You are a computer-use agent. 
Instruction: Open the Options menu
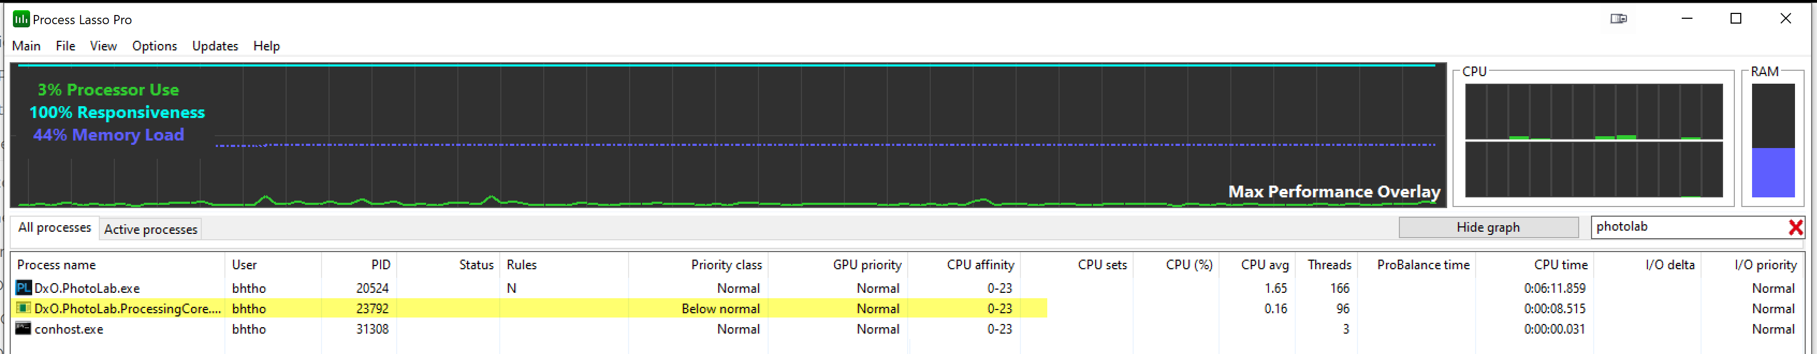(x=155, y=46)
